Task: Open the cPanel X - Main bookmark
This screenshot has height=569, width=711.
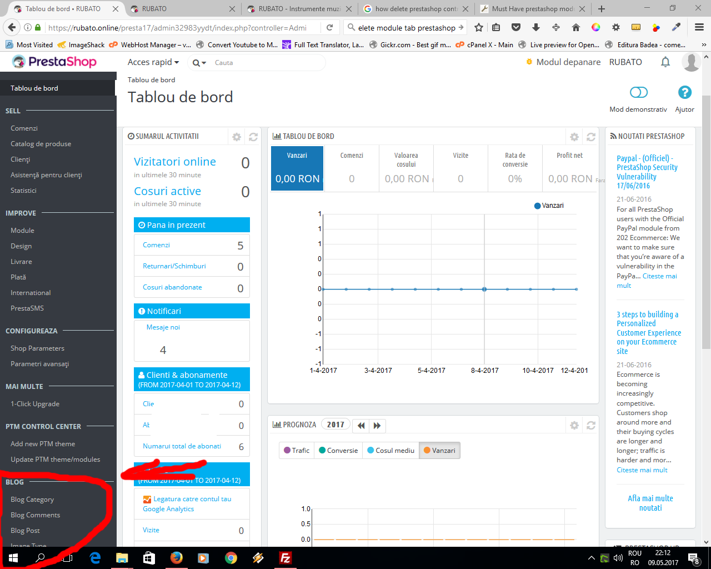Action: click(x=484, y=45)
